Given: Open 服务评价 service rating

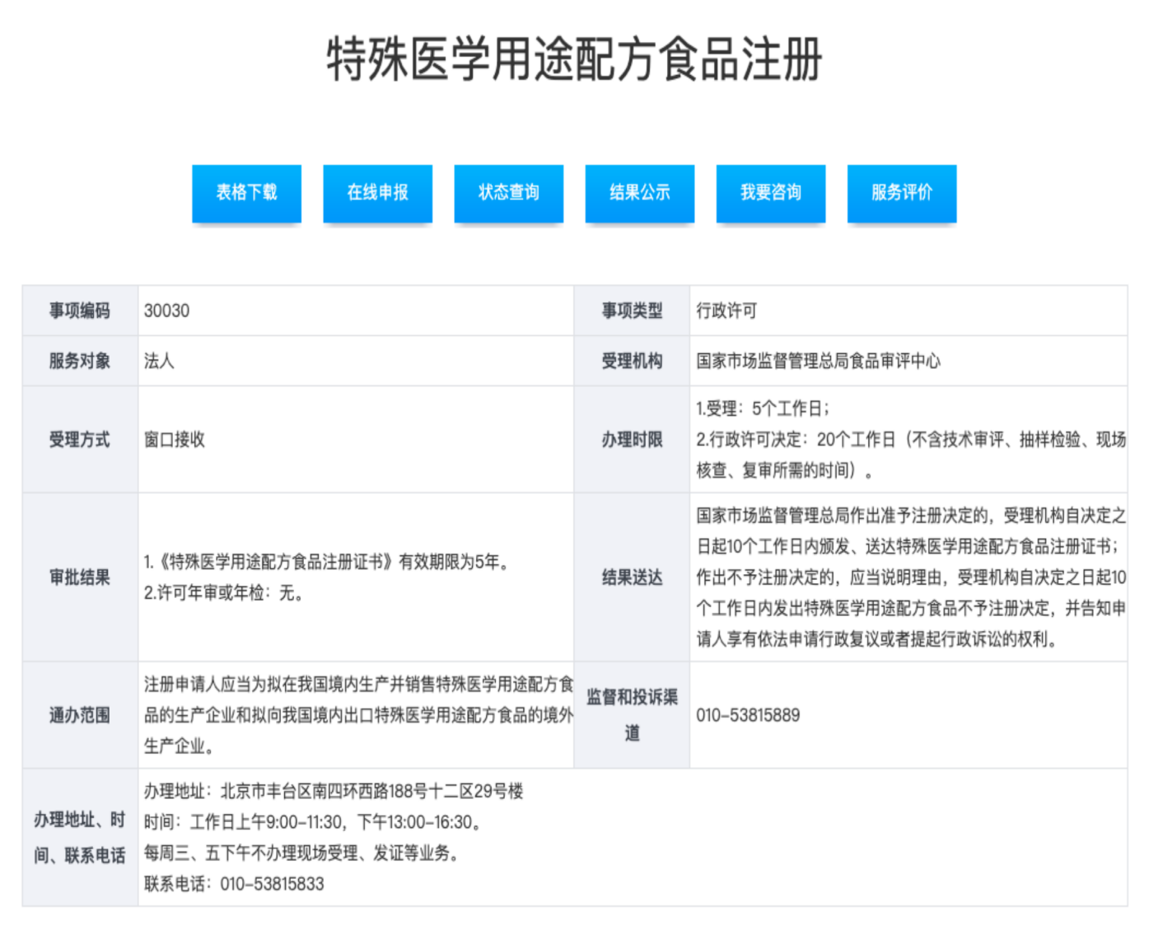Looking at the screenshot, I should pos(901,193).
